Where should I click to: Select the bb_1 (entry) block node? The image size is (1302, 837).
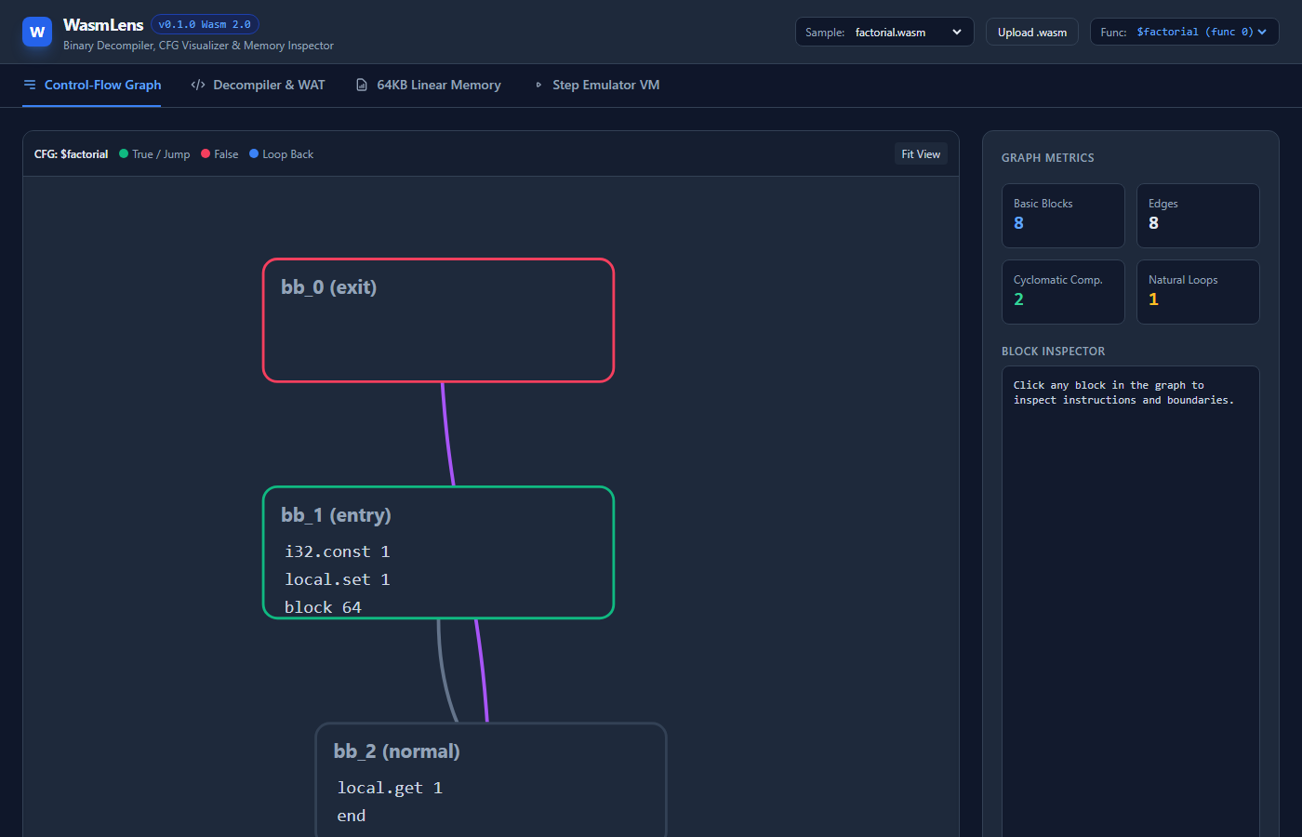(x=439, y=552)
